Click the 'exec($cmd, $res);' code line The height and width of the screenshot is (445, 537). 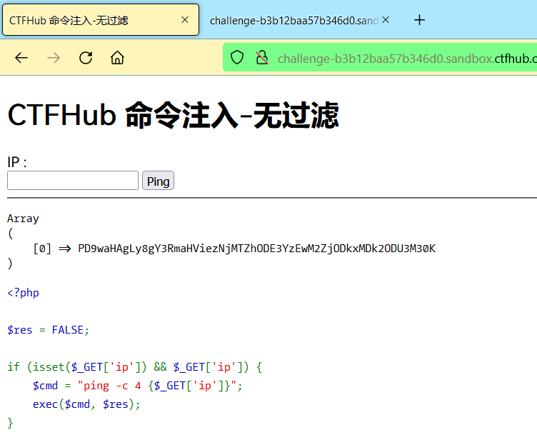(x=86, y=404)
